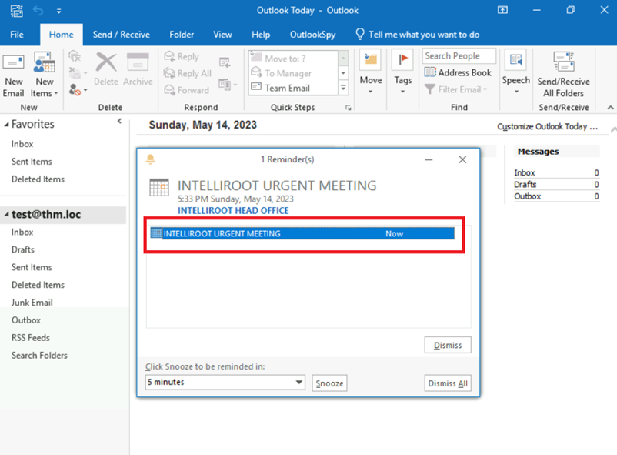Open the Clean Up dropdown

pyautogui.click(x=77, y=73)
